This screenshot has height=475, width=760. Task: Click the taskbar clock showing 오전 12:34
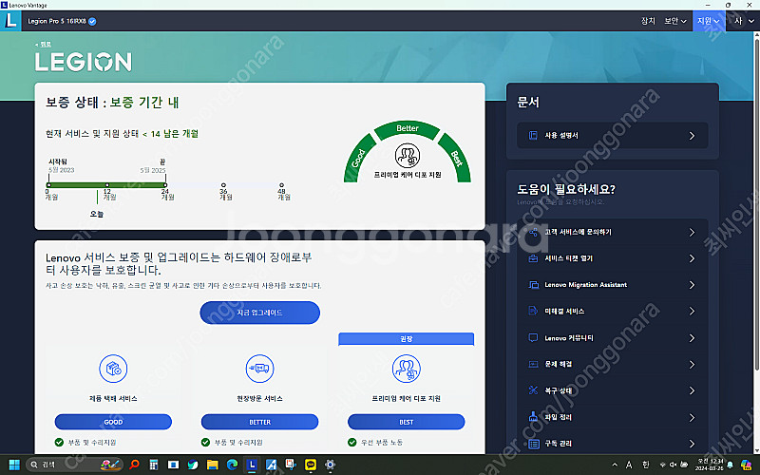click(709, 465)
